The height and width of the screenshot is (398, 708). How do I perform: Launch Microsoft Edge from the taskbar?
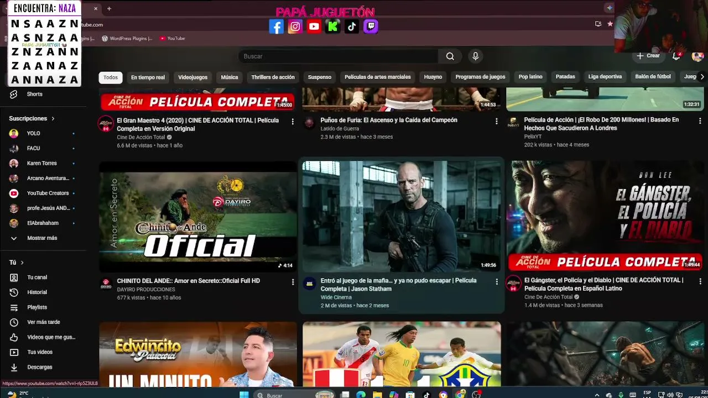pyautogui.click(x=361, y=395)
